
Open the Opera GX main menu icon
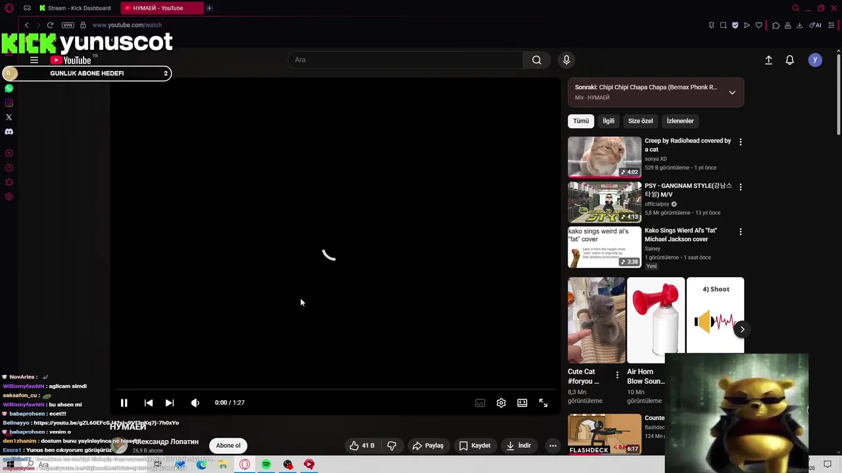[x=9, y=8]
